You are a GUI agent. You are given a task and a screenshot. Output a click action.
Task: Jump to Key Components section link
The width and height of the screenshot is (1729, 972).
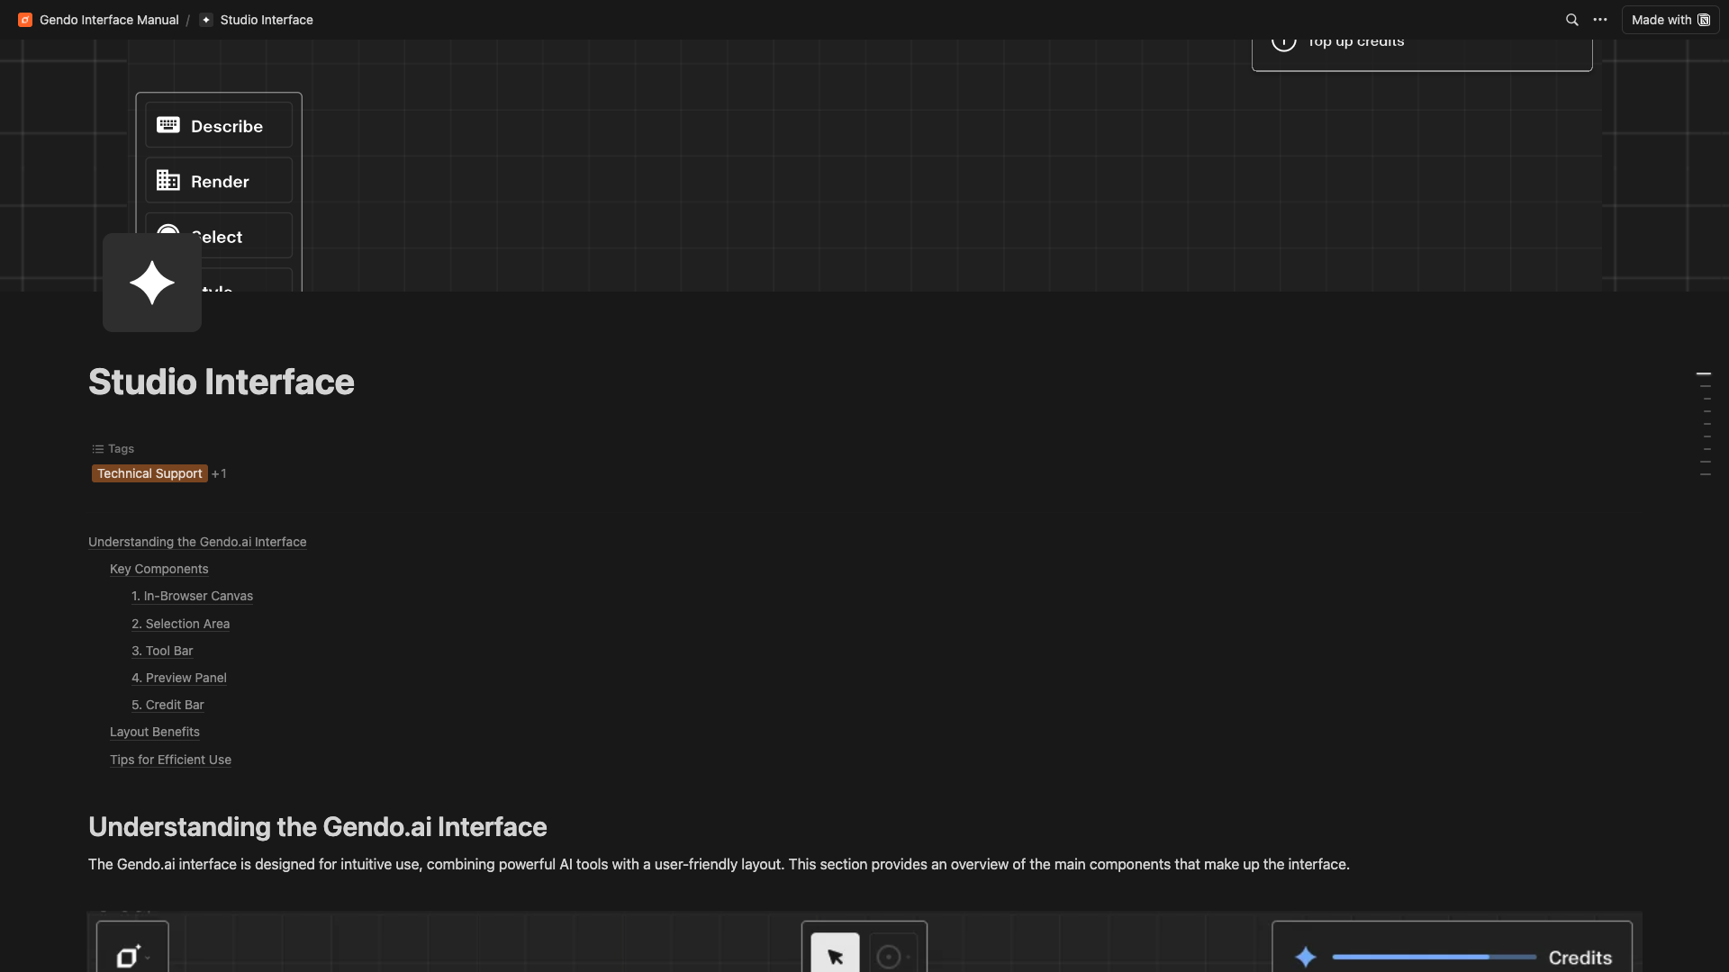point(158,569)
